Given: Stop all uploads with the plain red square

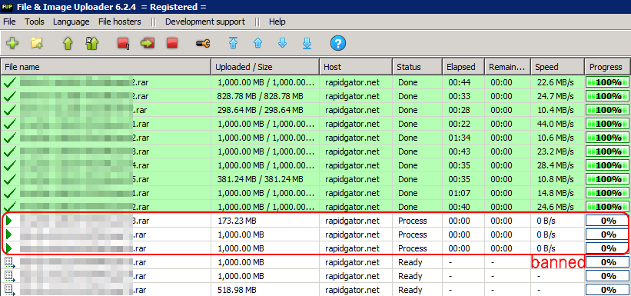Looking at the screenshot, I should [x=172, y=43].
